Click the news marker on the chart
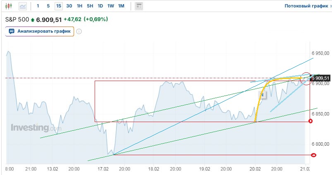 (262, 95)
